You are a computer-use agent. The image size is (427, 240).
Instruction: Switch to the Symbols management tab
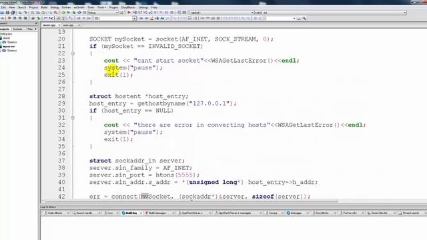pyautogui.click(x=17, y=29)
